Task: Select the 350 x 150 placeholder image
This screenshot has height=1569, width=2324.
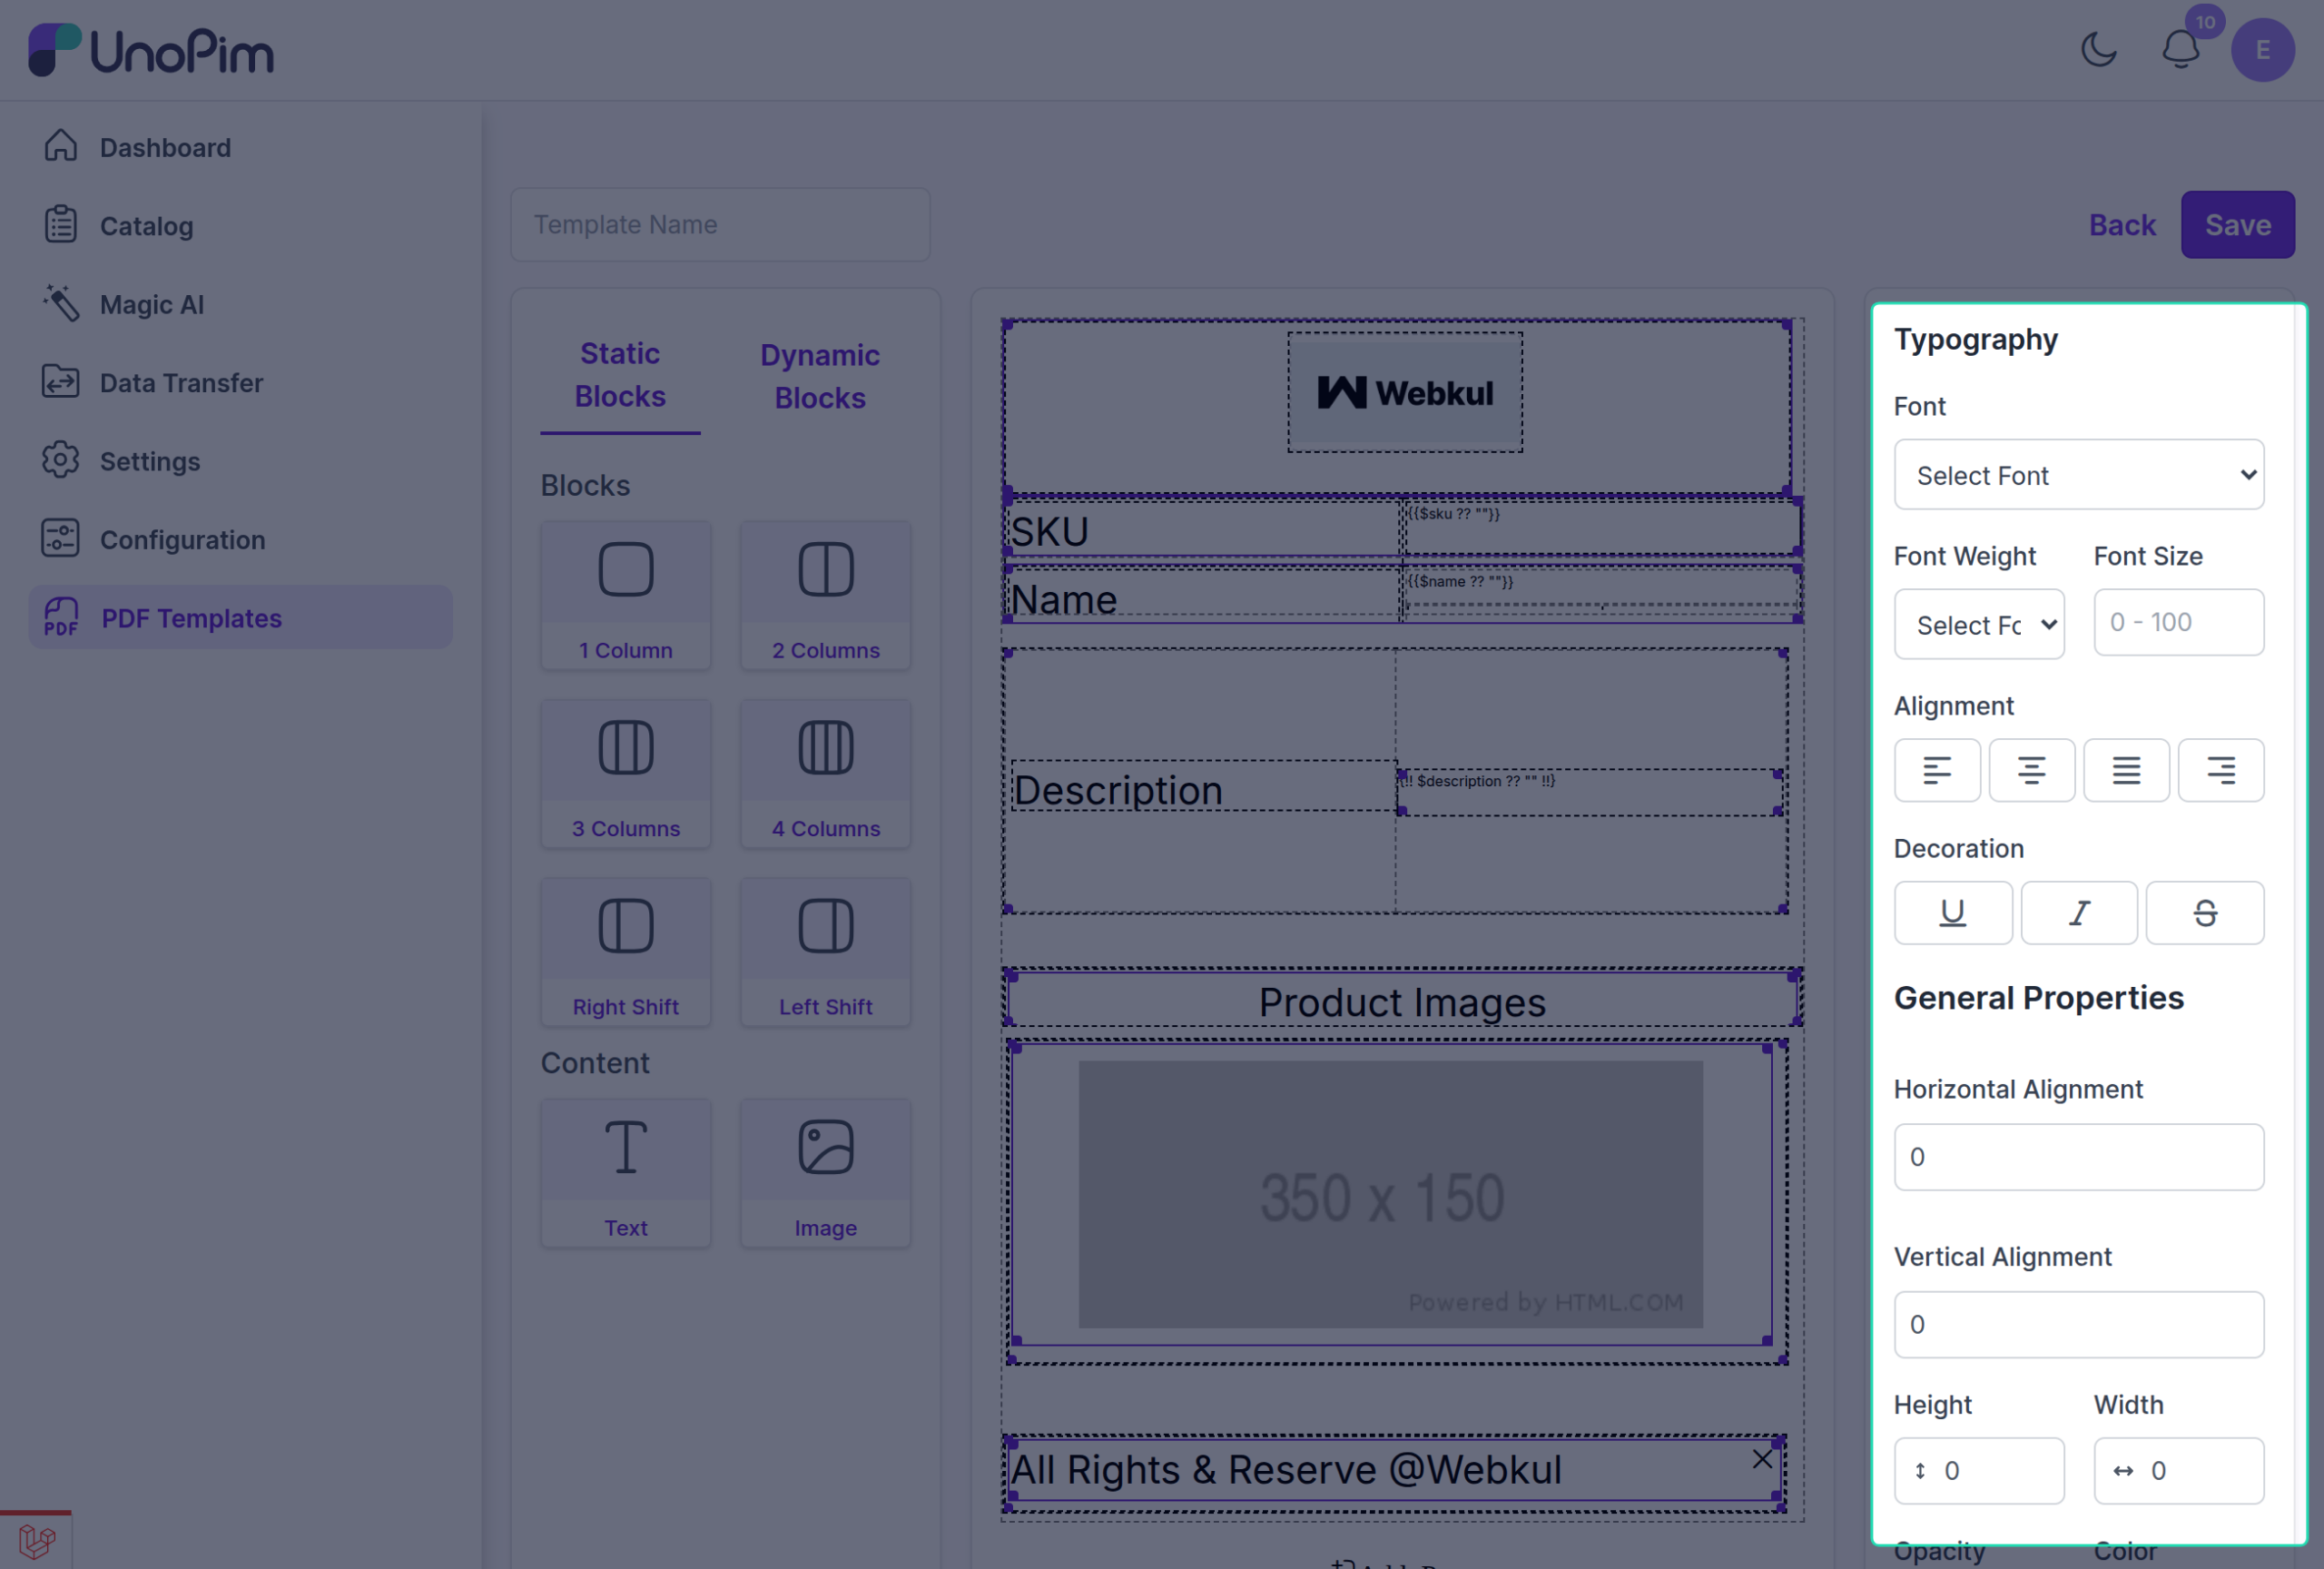Action: click(x=1390, y=1194)
